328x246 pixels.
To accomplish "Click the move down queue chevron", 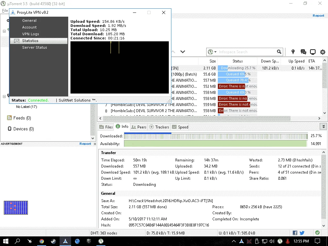I will 183,52.
